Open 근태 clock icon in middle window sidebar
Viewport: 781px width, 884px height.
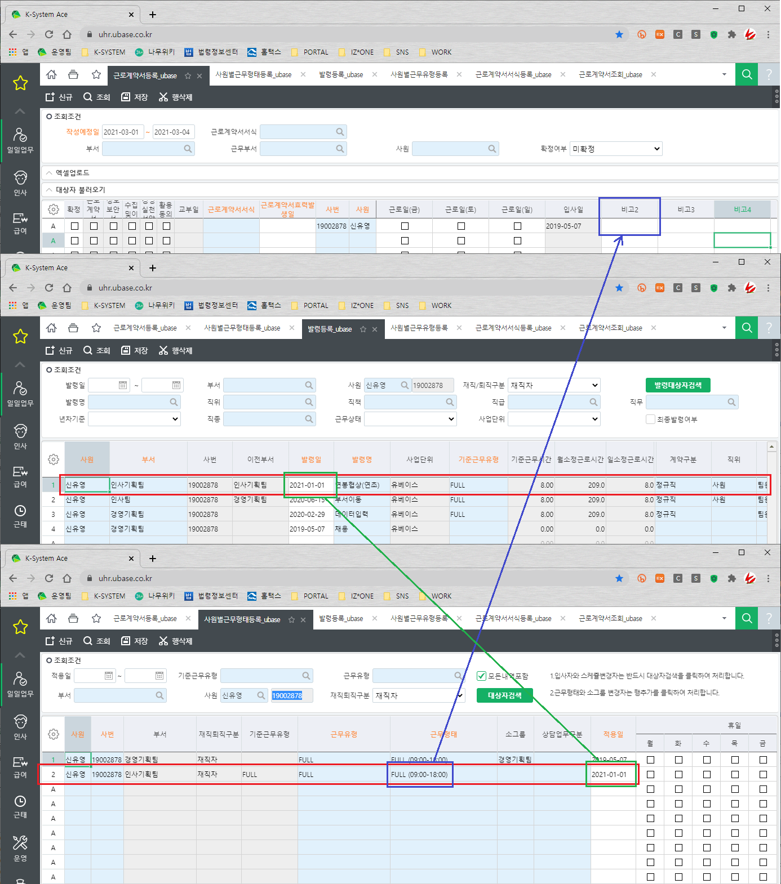(20, 516)
